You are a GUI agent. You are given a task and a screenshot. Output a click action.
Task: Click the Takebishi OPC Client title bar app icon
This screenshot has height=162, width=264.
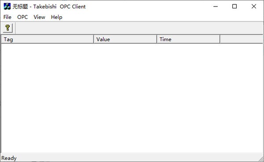pyautogui.click(x=7, y=7)
